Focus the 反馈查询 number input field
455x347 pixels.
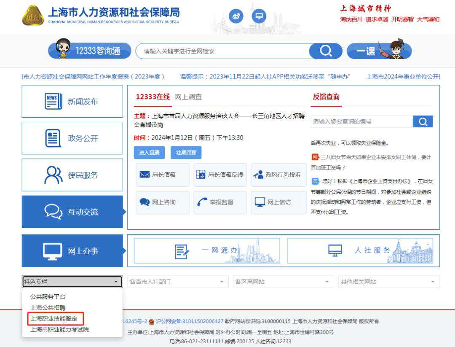pyautogui.click(x=361, y=121)
